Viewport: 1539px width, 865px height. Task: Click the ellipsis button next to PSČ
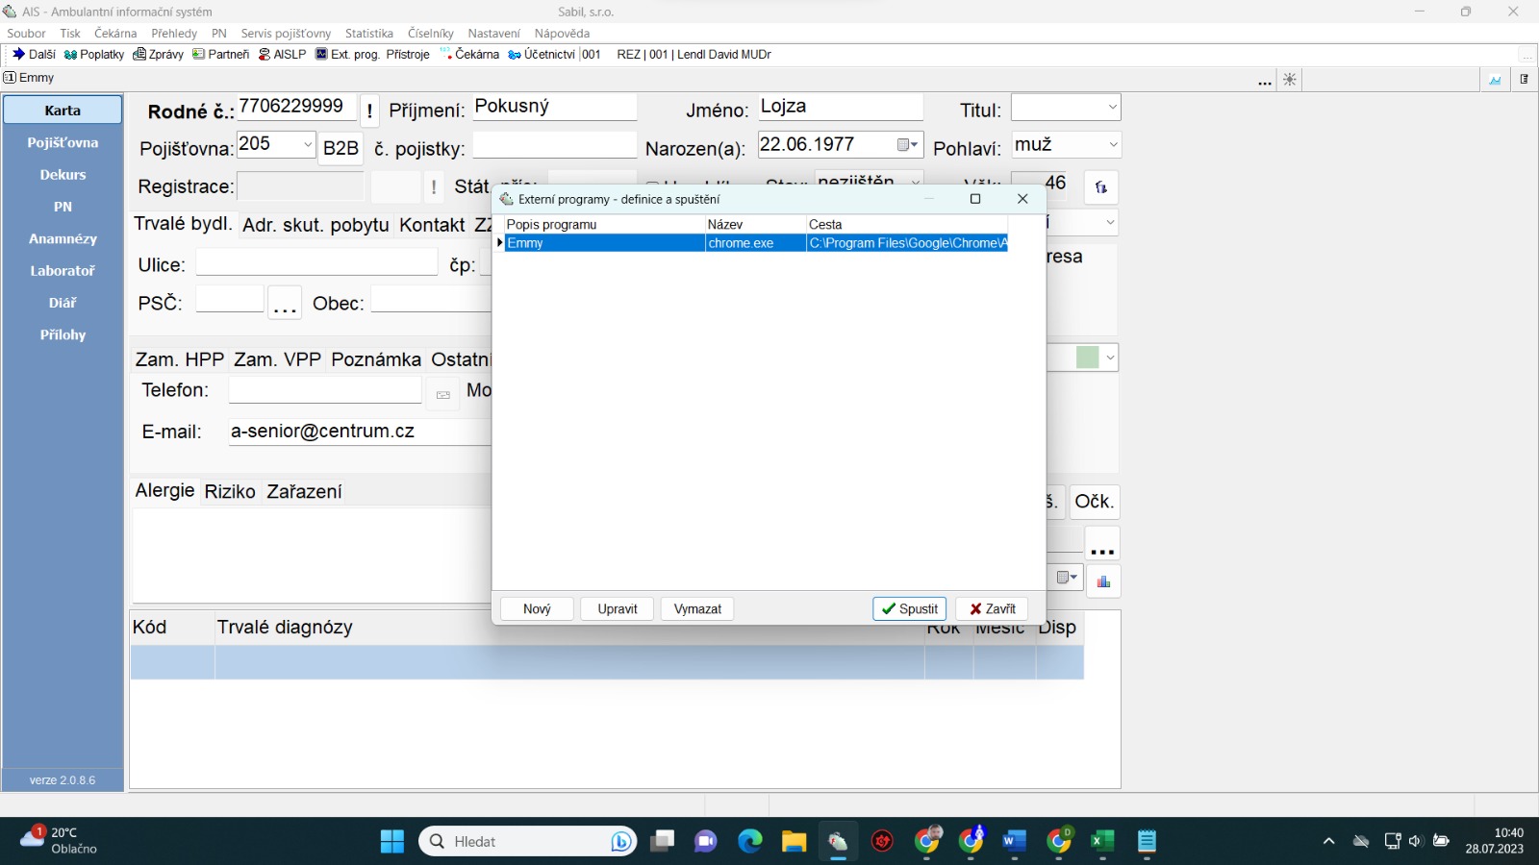285,304
